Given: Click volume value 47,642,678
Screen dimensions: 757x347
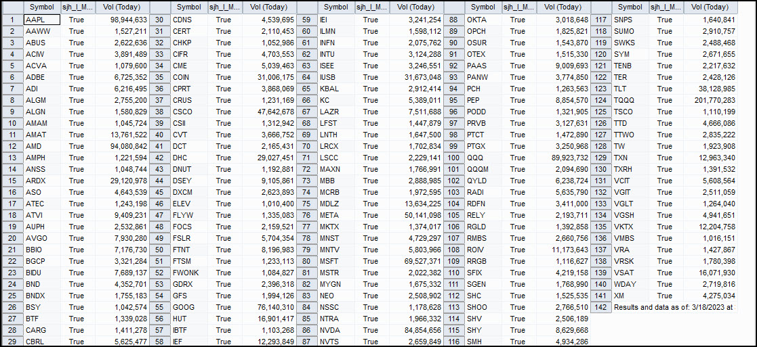Looking at the screenshot, I should pyautogui.click(x=269, y=112).
